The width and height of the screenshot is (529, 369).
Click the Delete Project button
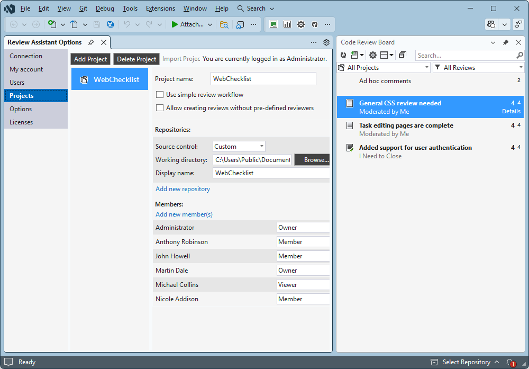tap(136, 59)
